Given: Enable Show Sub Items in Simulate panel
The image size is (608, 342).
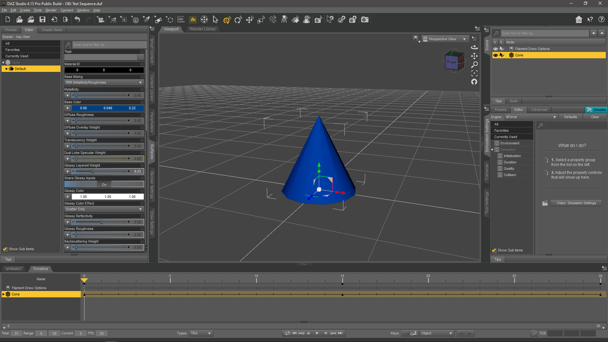Looking at the screenshot, I should [x=494, y=250].
